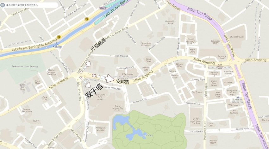
Task: Click the small icon above Kompleks Tabung Haji
Action: point(238,97)
